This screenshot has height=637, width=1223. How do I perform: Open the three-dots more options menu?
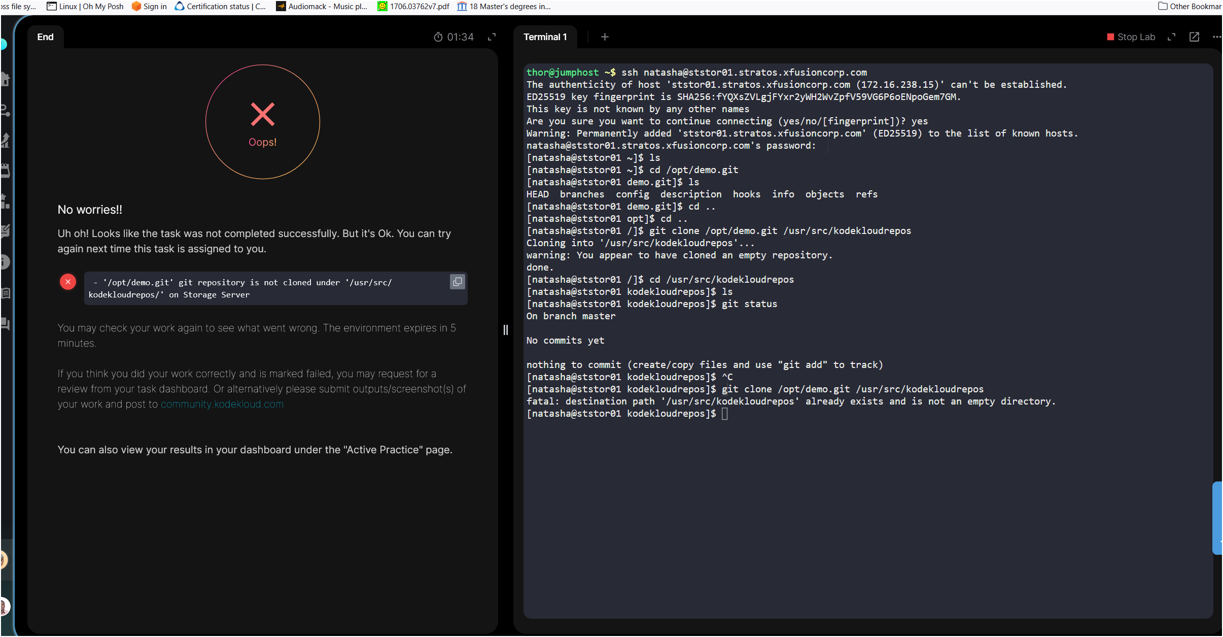(1216, 37)
